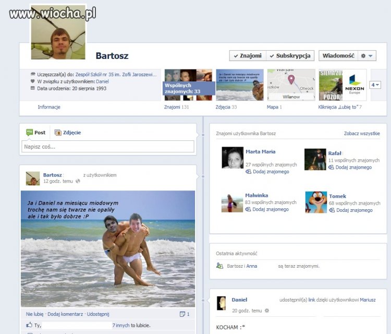Open Marta Maria's profile

click(260, 151)
